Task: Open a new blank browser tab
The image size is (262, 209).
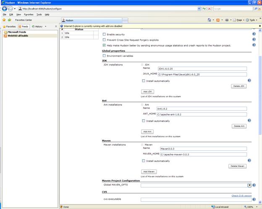Action: (125, 21)
